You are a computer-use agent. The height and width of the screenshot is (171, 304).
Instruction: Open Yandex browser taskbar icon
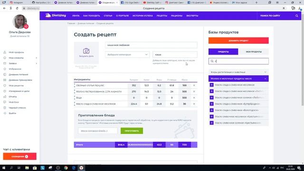(81, 168)
